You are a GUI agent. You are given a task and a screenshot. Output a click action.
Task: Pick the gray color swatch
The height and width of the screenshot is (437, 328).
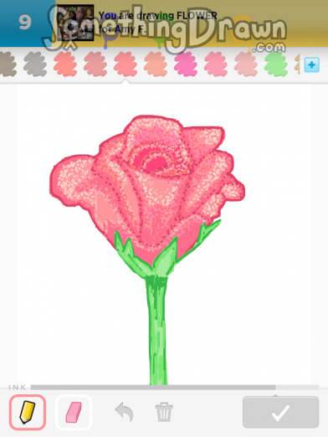click(x=35, y=64)
